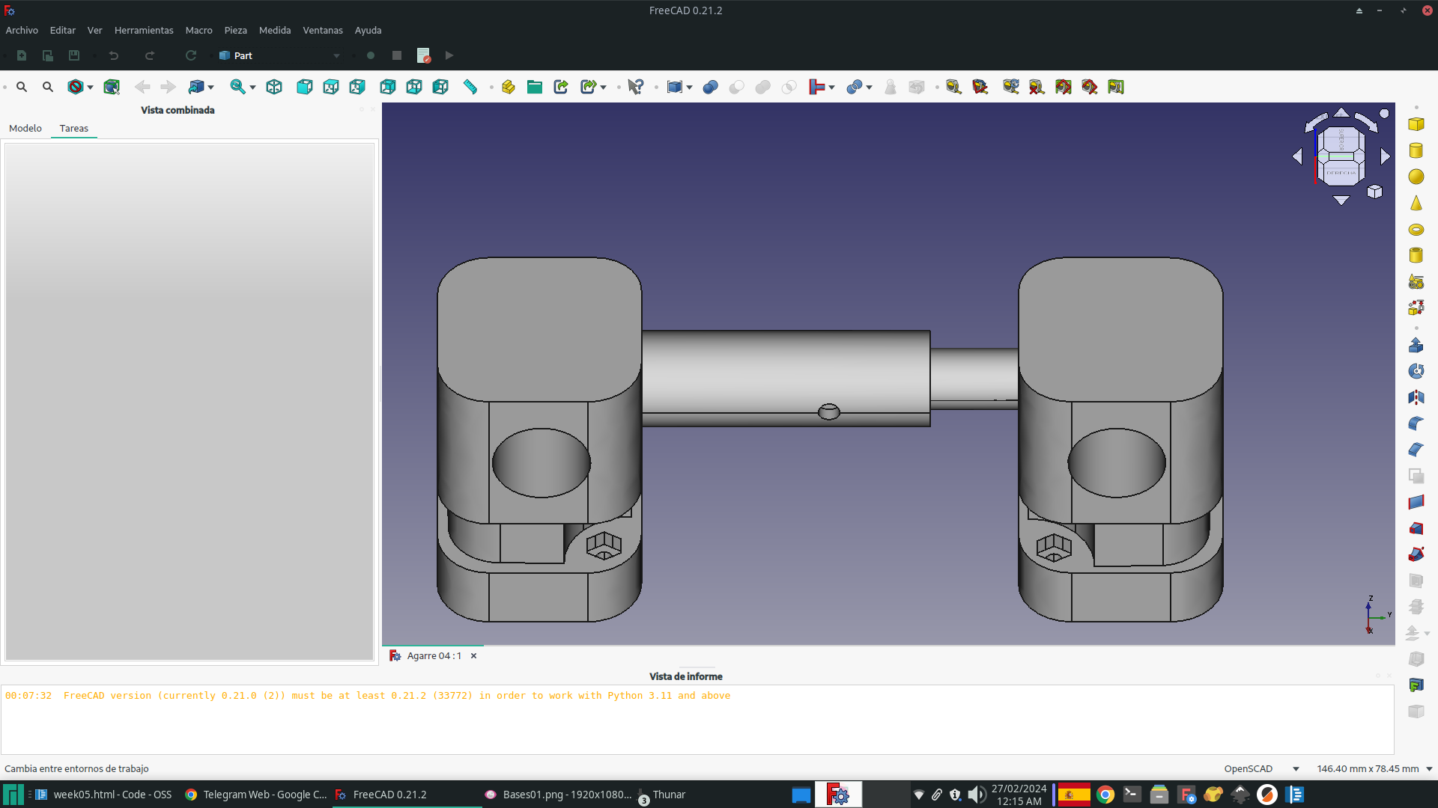Create a Cylinder primitive
This screenshot has height=808, width=1438.
pyautogui.click(x=1416, y=150)
